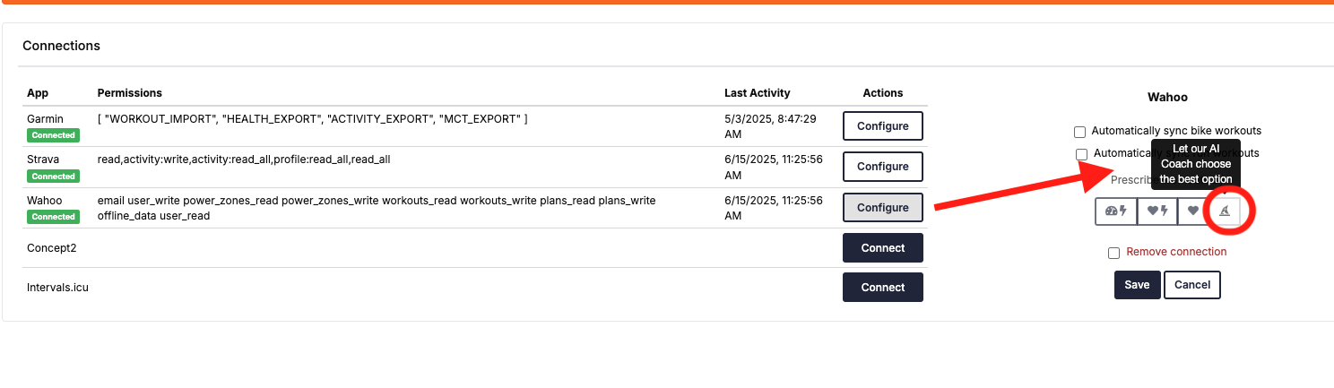The height and width of the screenshot is (388, 1334).
Task: Click the Wahoo Connected status badge
Action: point(54,217)
